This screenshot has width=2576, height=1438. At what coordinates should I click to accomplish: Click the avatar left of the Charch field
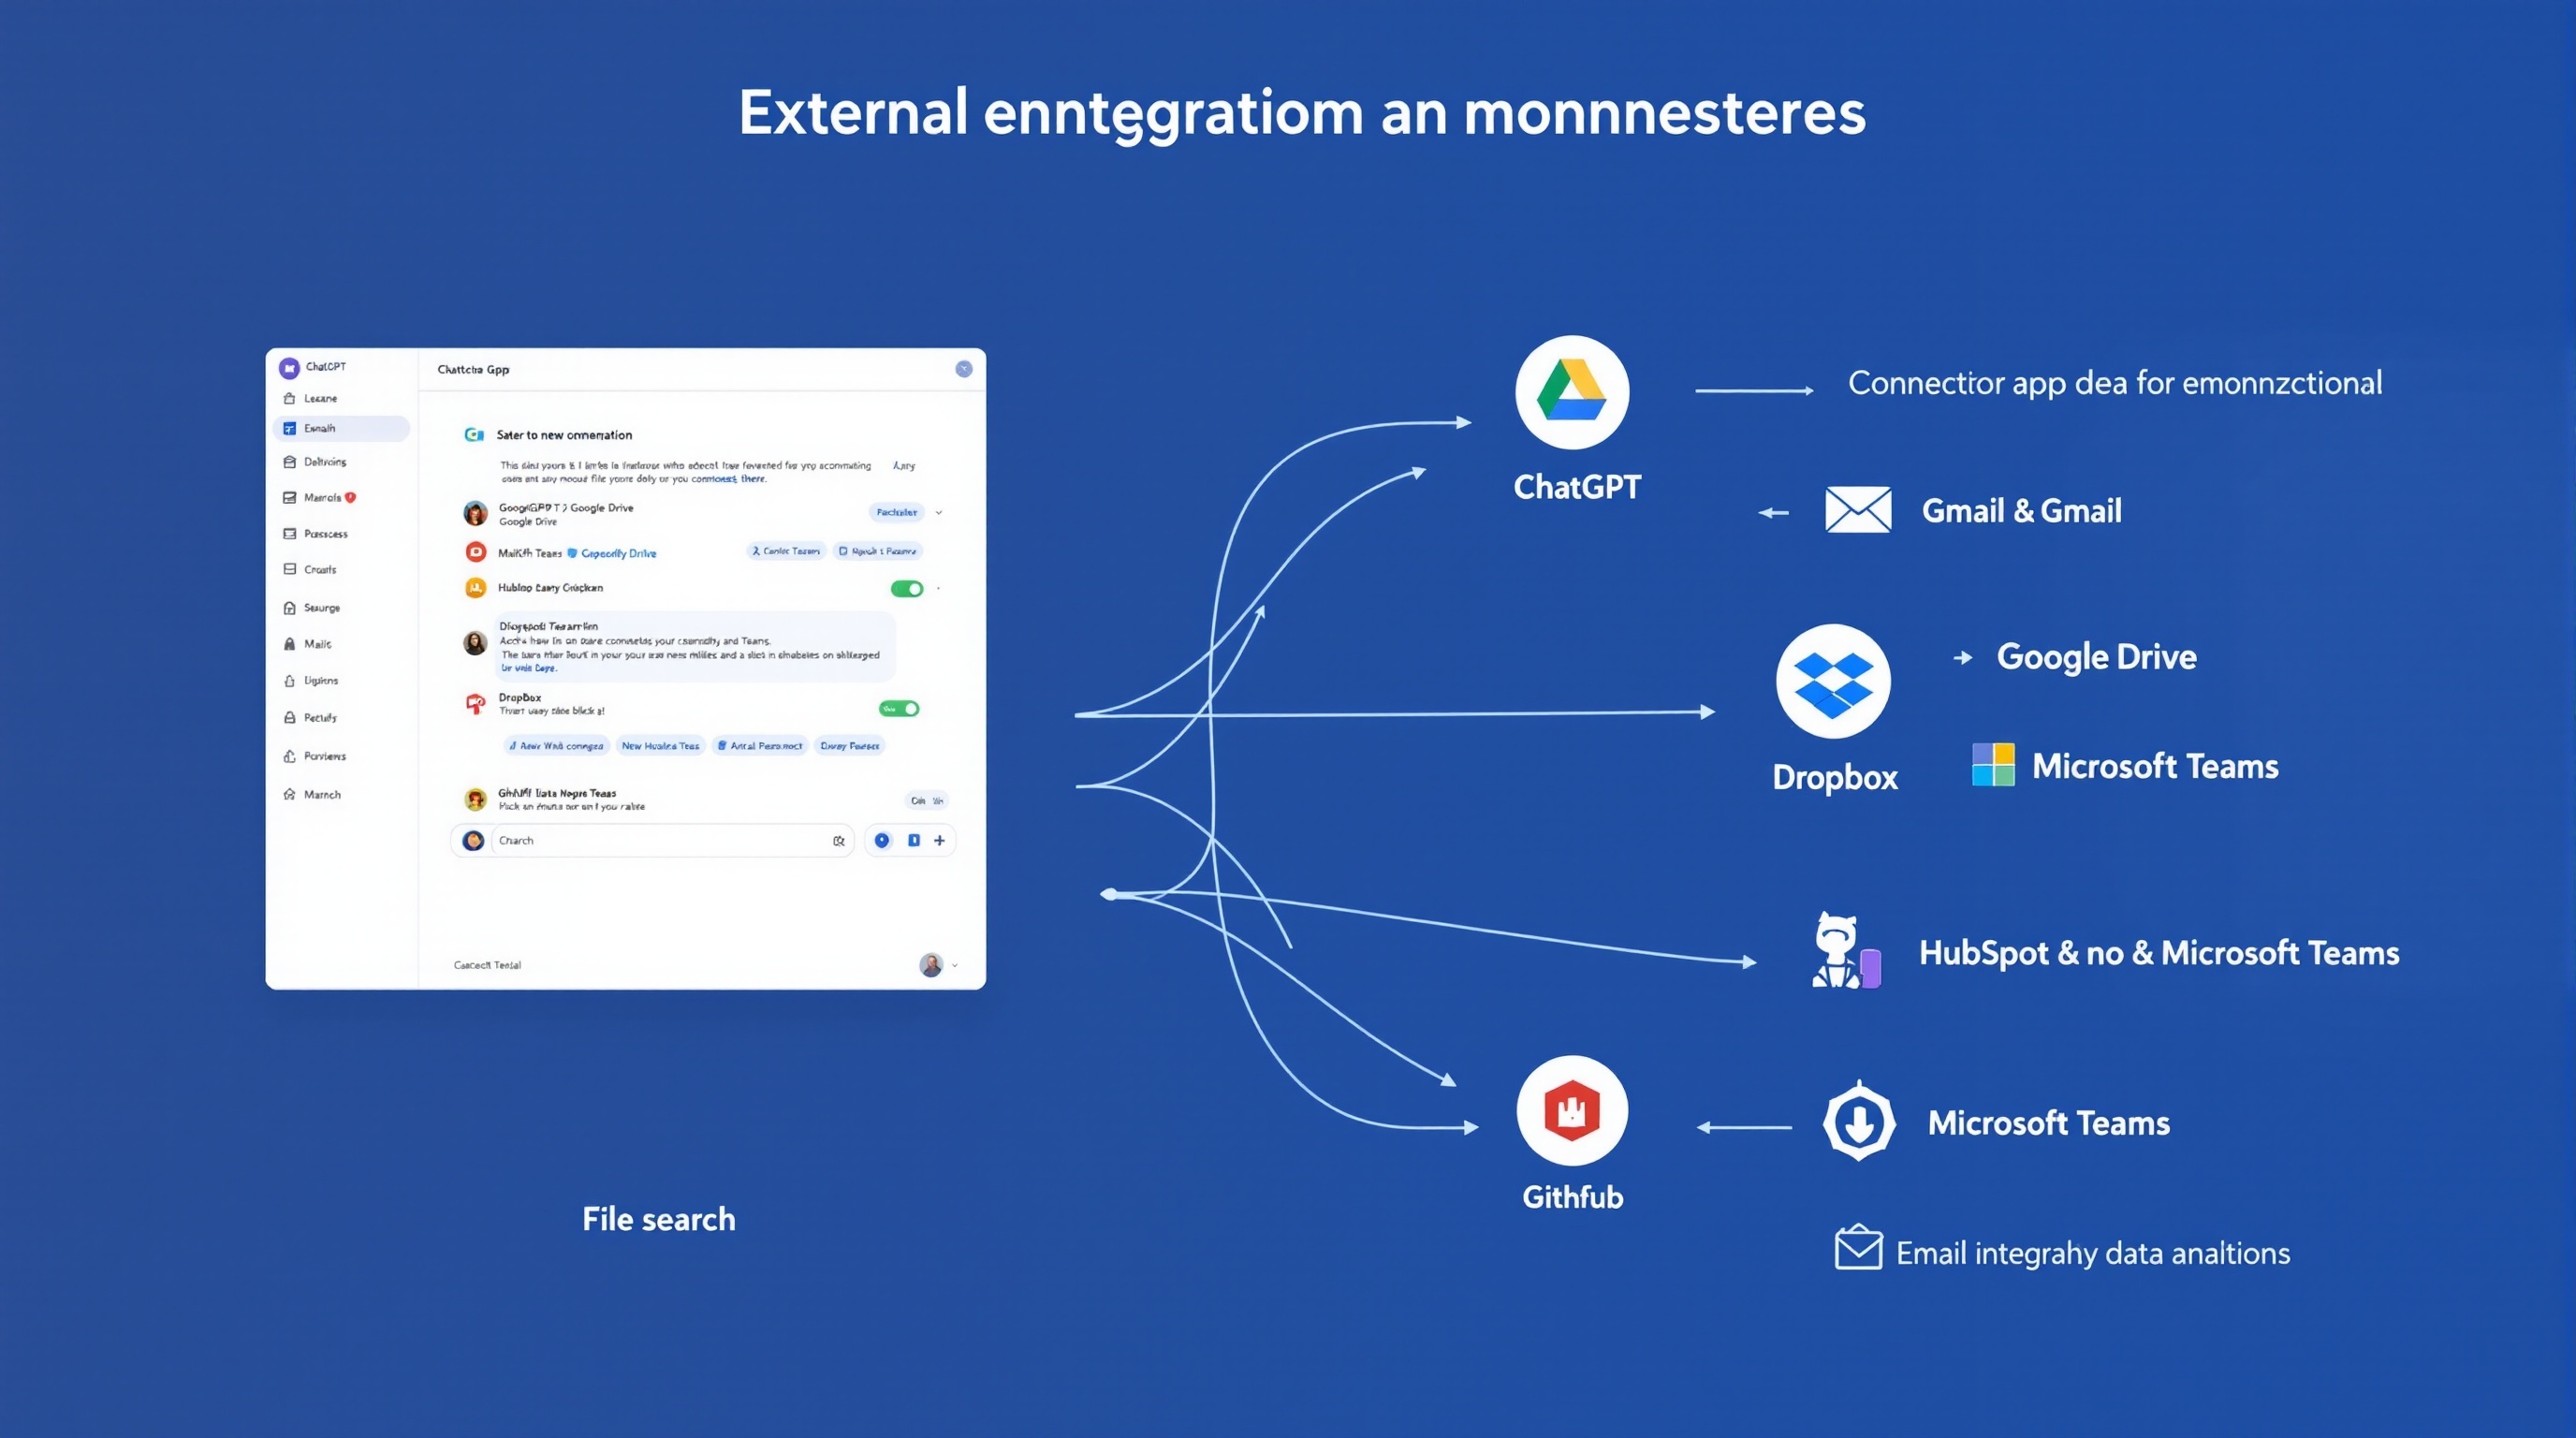[x=474, y=841]
